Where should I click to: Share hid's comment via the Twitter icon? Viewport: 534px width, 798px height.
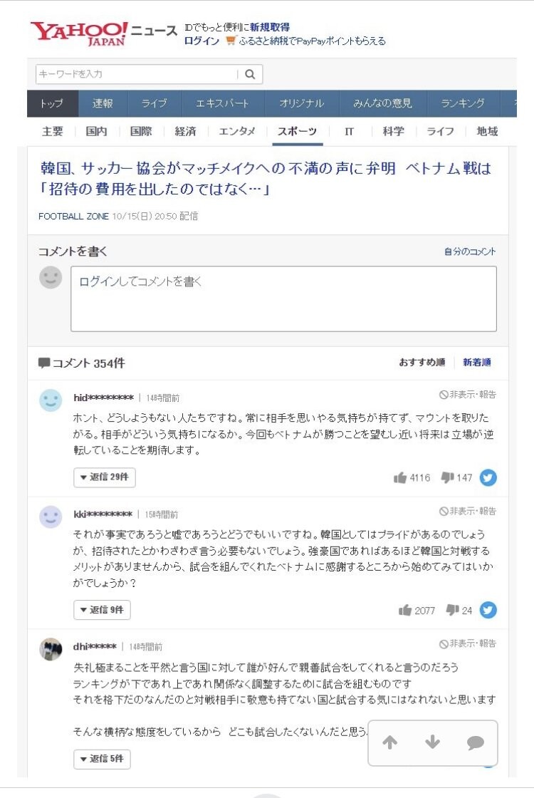tap(487, 477)
